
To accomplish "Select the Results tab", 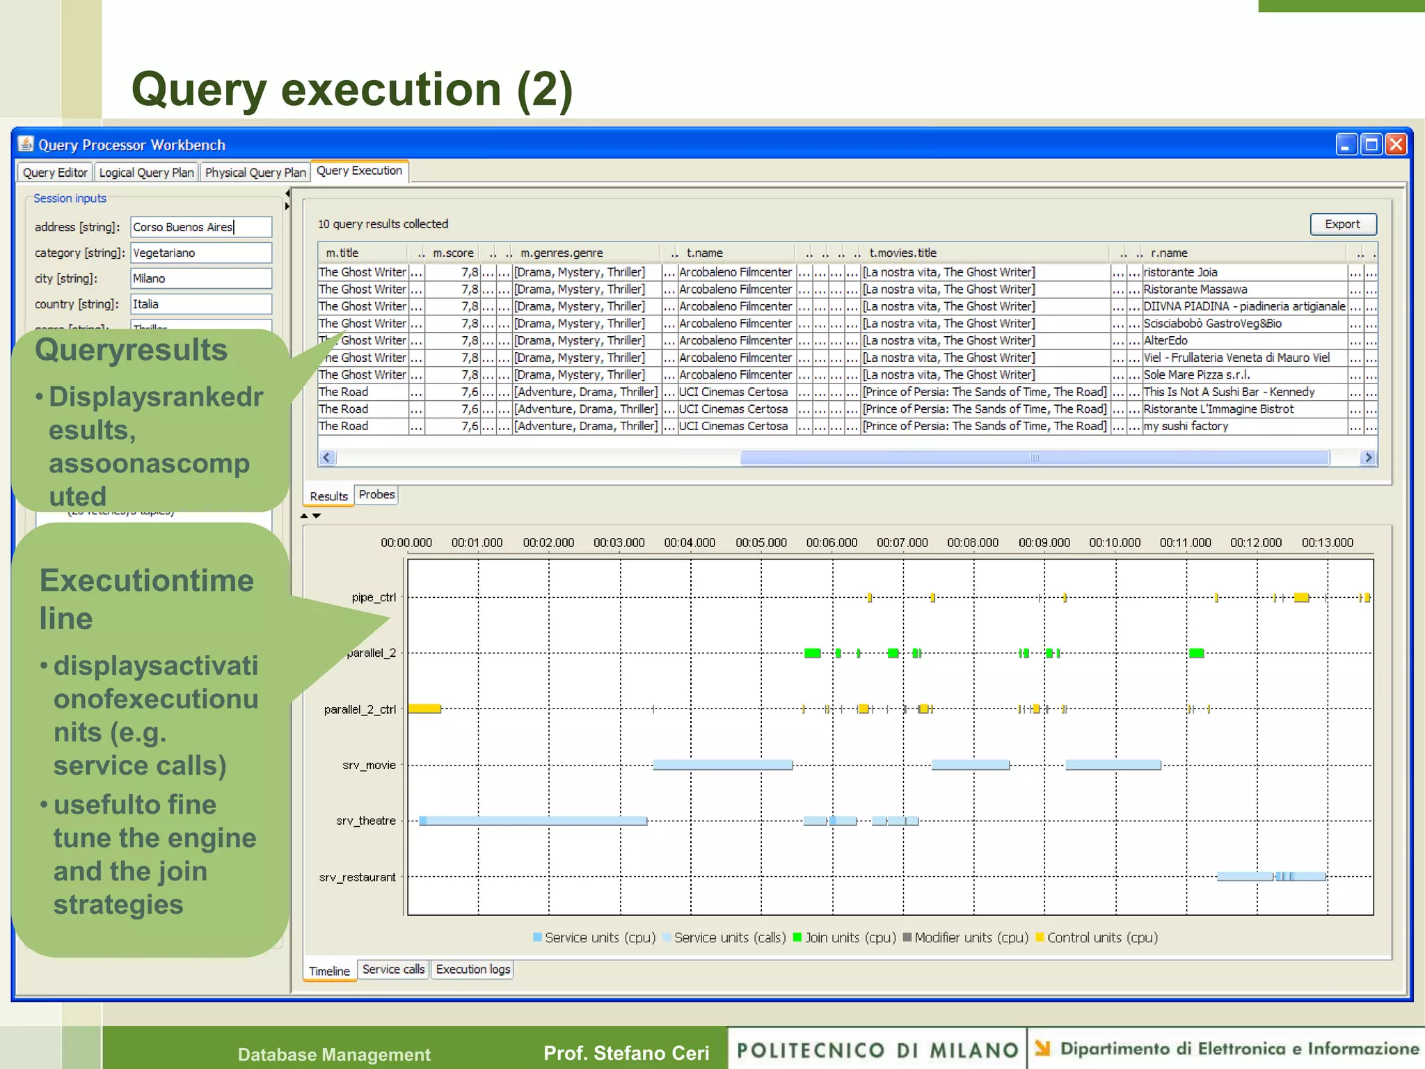I will click(328, 496).
